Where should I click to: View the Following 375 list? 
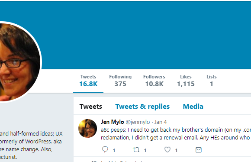click(x=120, y=81)
